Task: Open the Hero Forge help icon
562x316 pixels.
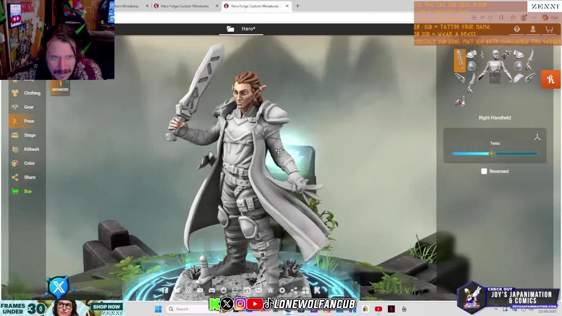Action: click(517, 29)
